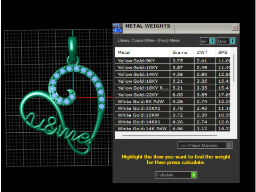Click the horizontal scrollbar under metal list
The width and height of the screenshot is (256, 192).
(x=170, y=135)
